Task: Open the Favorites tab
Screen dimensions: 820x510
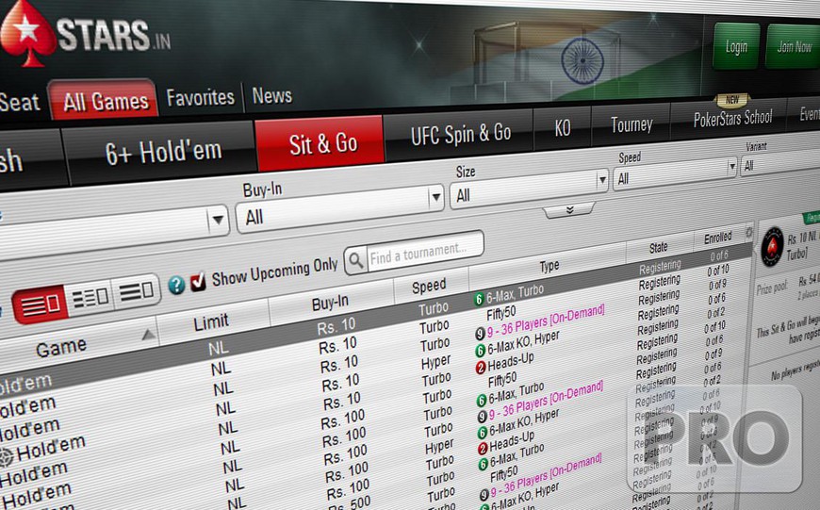Action: pyautogui.click(x=201, y=97)
